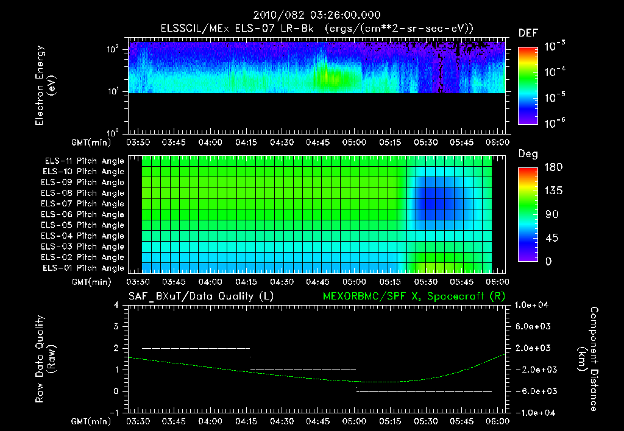Click 05:30 under the pitch angle panel

coord(426,282)
